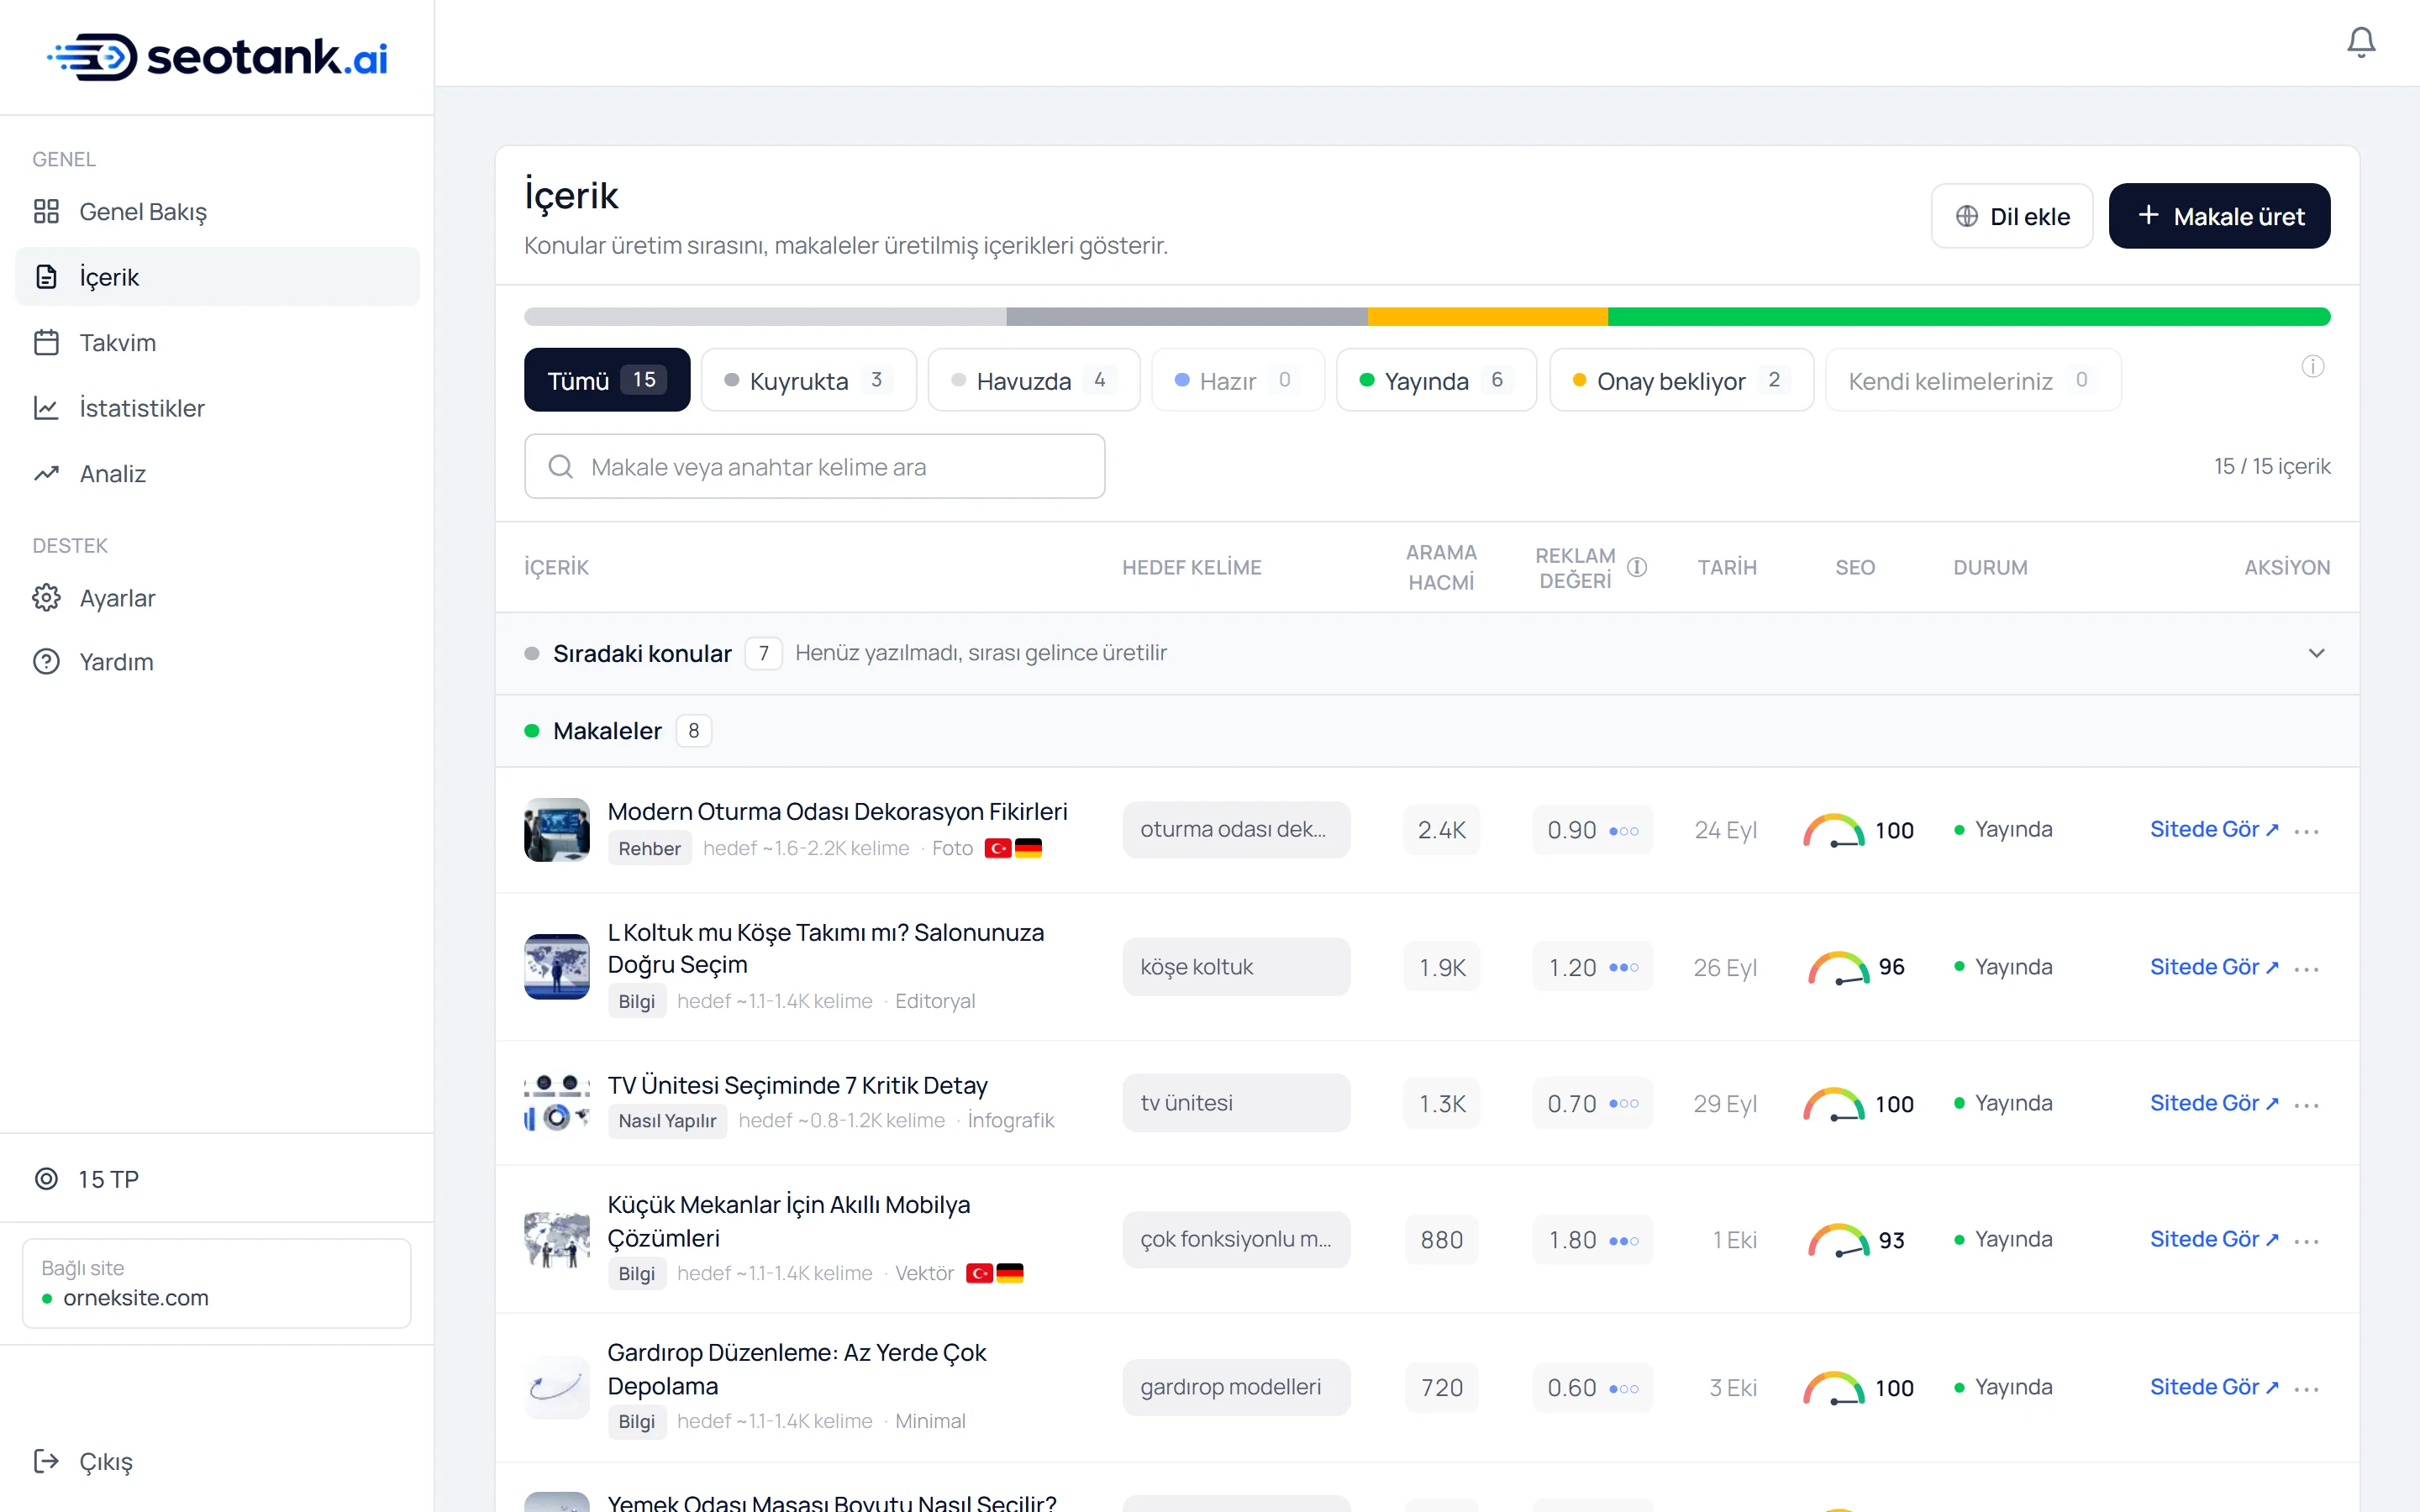Open Analiz section
The height and width of the screenshot is (1512, 2420).
pyautogui.click(x=217, y=473)
